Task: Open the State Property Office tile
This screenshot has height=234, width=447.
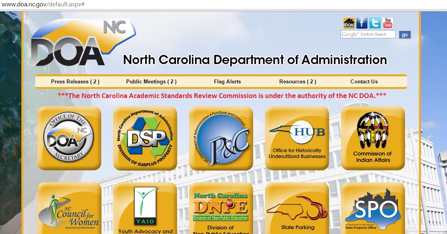Action: click(373, 209)
